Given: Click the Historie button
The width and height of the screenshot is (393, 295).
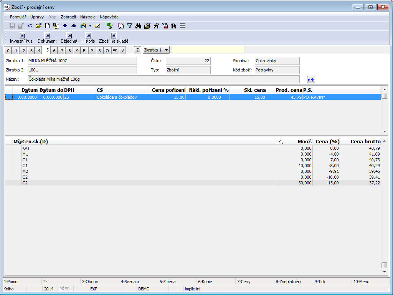Looking at the screenshot, I should point(88,38).
